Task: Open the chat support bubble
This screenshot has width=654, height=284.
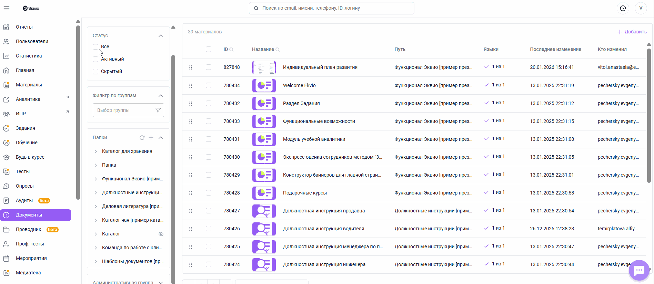Action: (639, 270)
